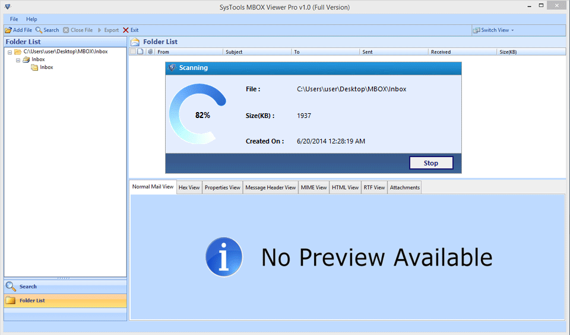Select the Inbox mailbox icon in tree
This screenshot has width=570, height=335.
tap(26, 59)
